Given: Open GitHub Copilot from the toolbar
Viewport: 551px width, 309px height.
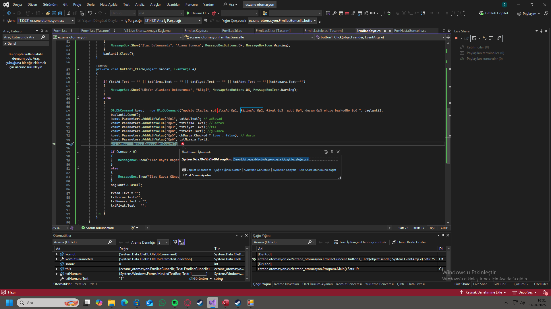Looking at the screenshot, I should [x=493, y=13].
